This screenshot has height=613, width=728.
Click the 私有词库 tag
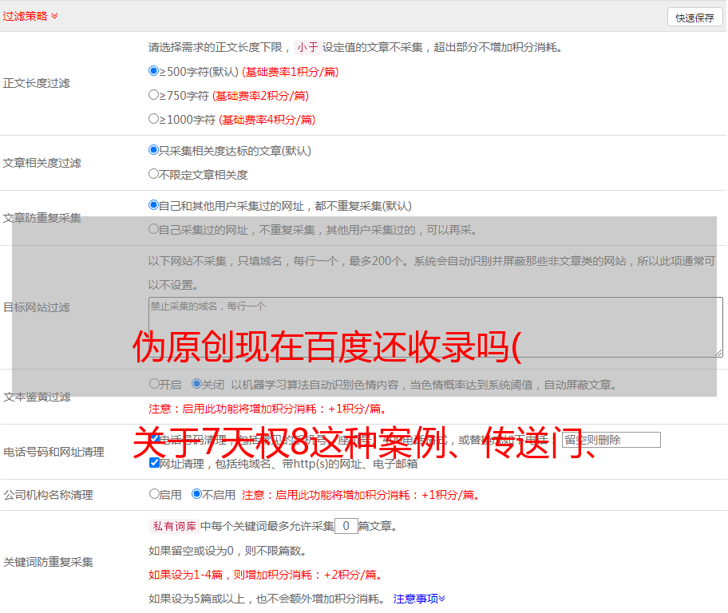click(x=175, y=526)
